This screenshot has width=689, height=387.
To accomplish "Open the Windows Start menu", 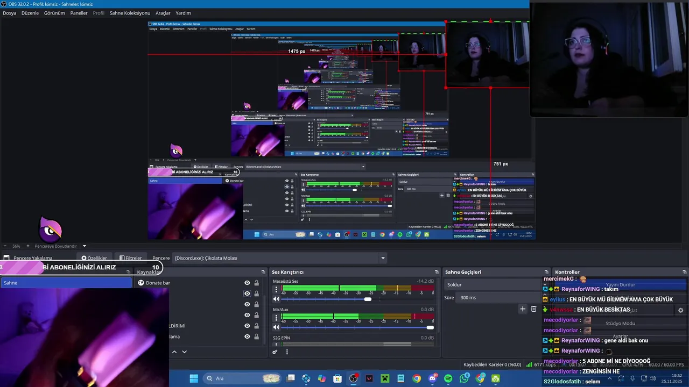I will pos(194,378).
